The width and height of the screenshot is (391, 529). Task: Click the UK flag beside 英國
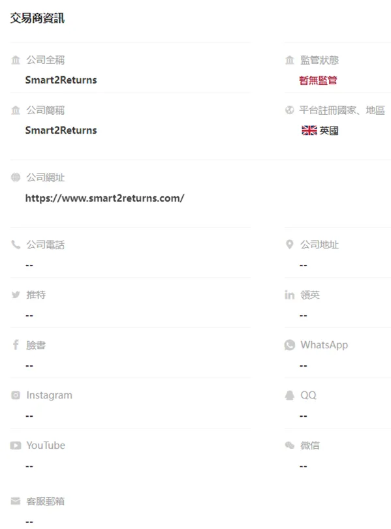pyautogui.click(x=309, y=130)
